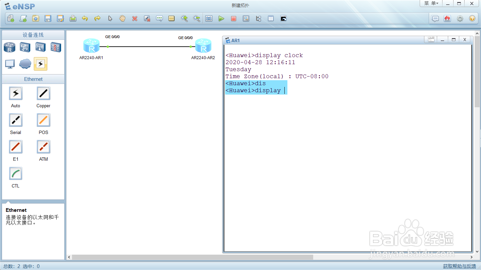The image size is (481, 270).
Task: Select the rectangle palette tool
Action: (171, 18)
